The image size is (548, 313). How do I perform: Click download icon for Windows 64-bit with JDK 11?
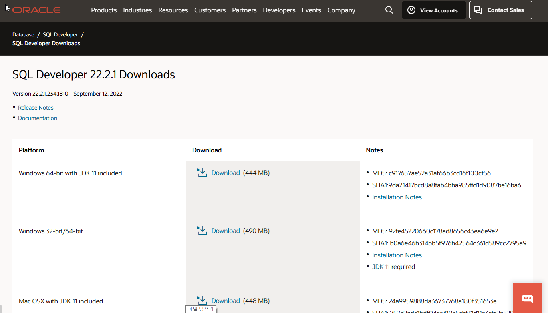tap(202, 173)
